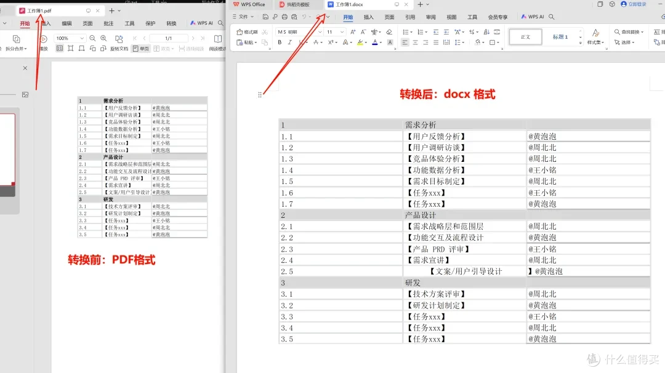Click the Play (播放) icon in the PDF window
The width and height of the screenshot is (665, 373).
point(43,39)
